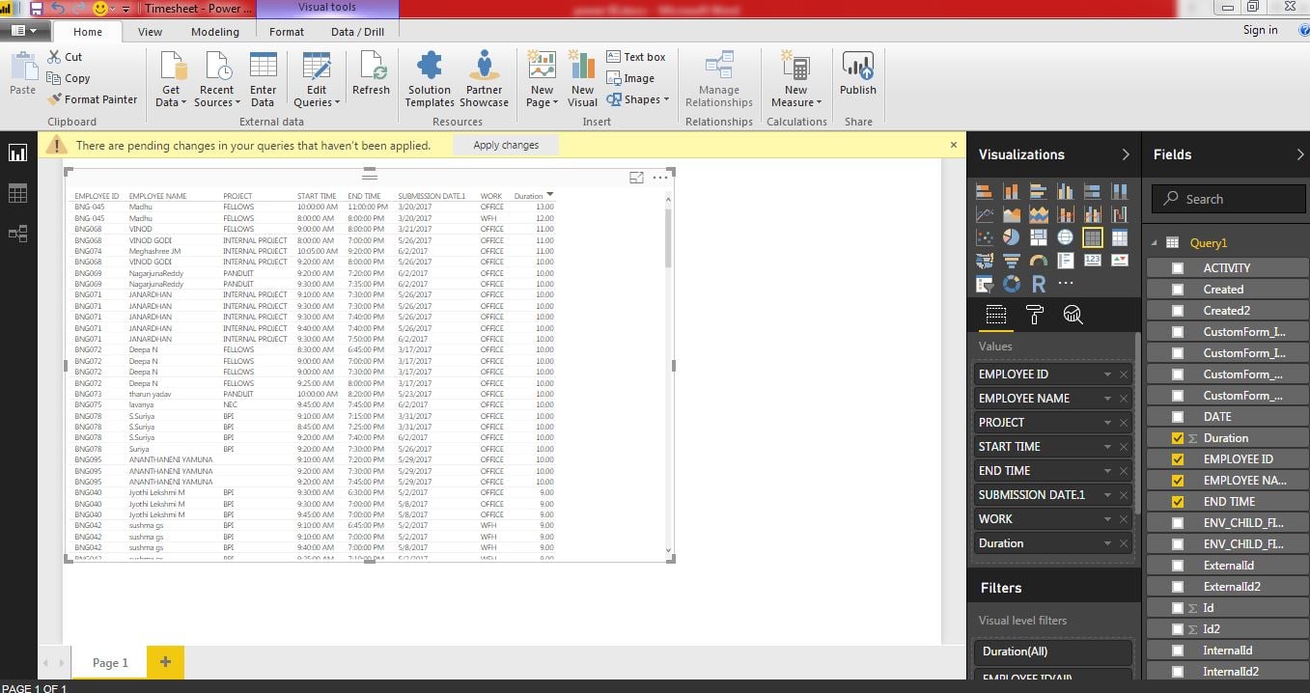The image size is (1310, 693).
Task: Open the EMPLOYEE ID dropdown in Values
Action: pyautogui.click(x=1108, y=374)
